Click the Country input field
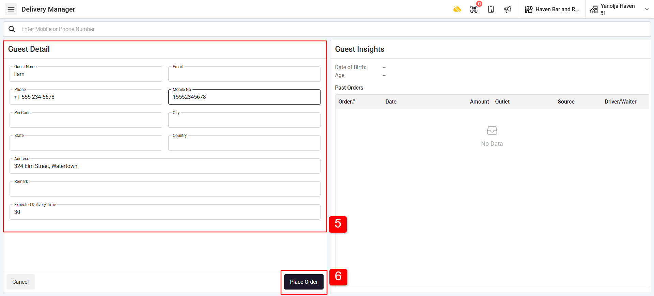The image size is (654, 296). pyautogui.click(x=244, y=143)
